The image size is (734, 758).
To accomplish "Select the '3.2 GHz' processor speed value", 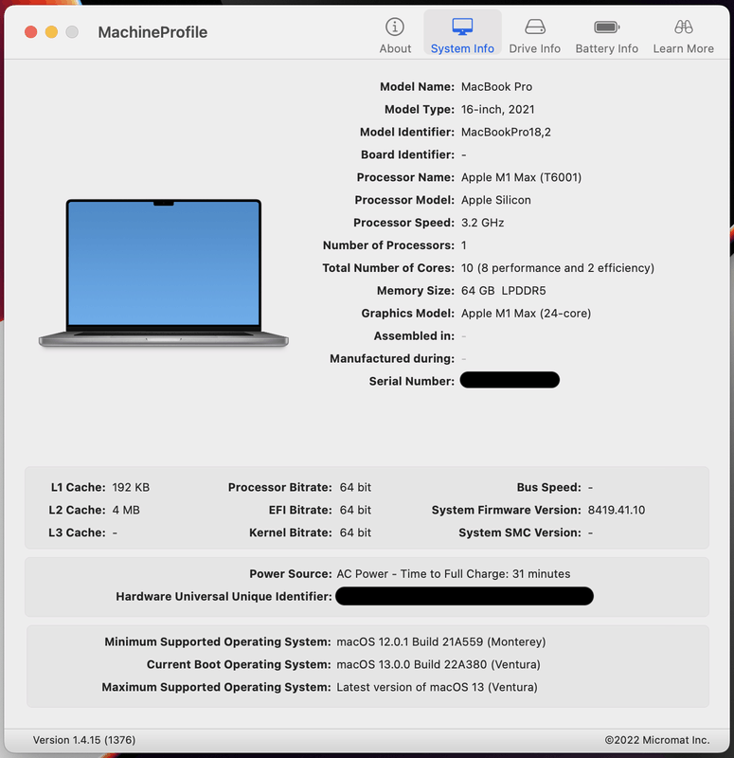I will [x=482, y=223].
